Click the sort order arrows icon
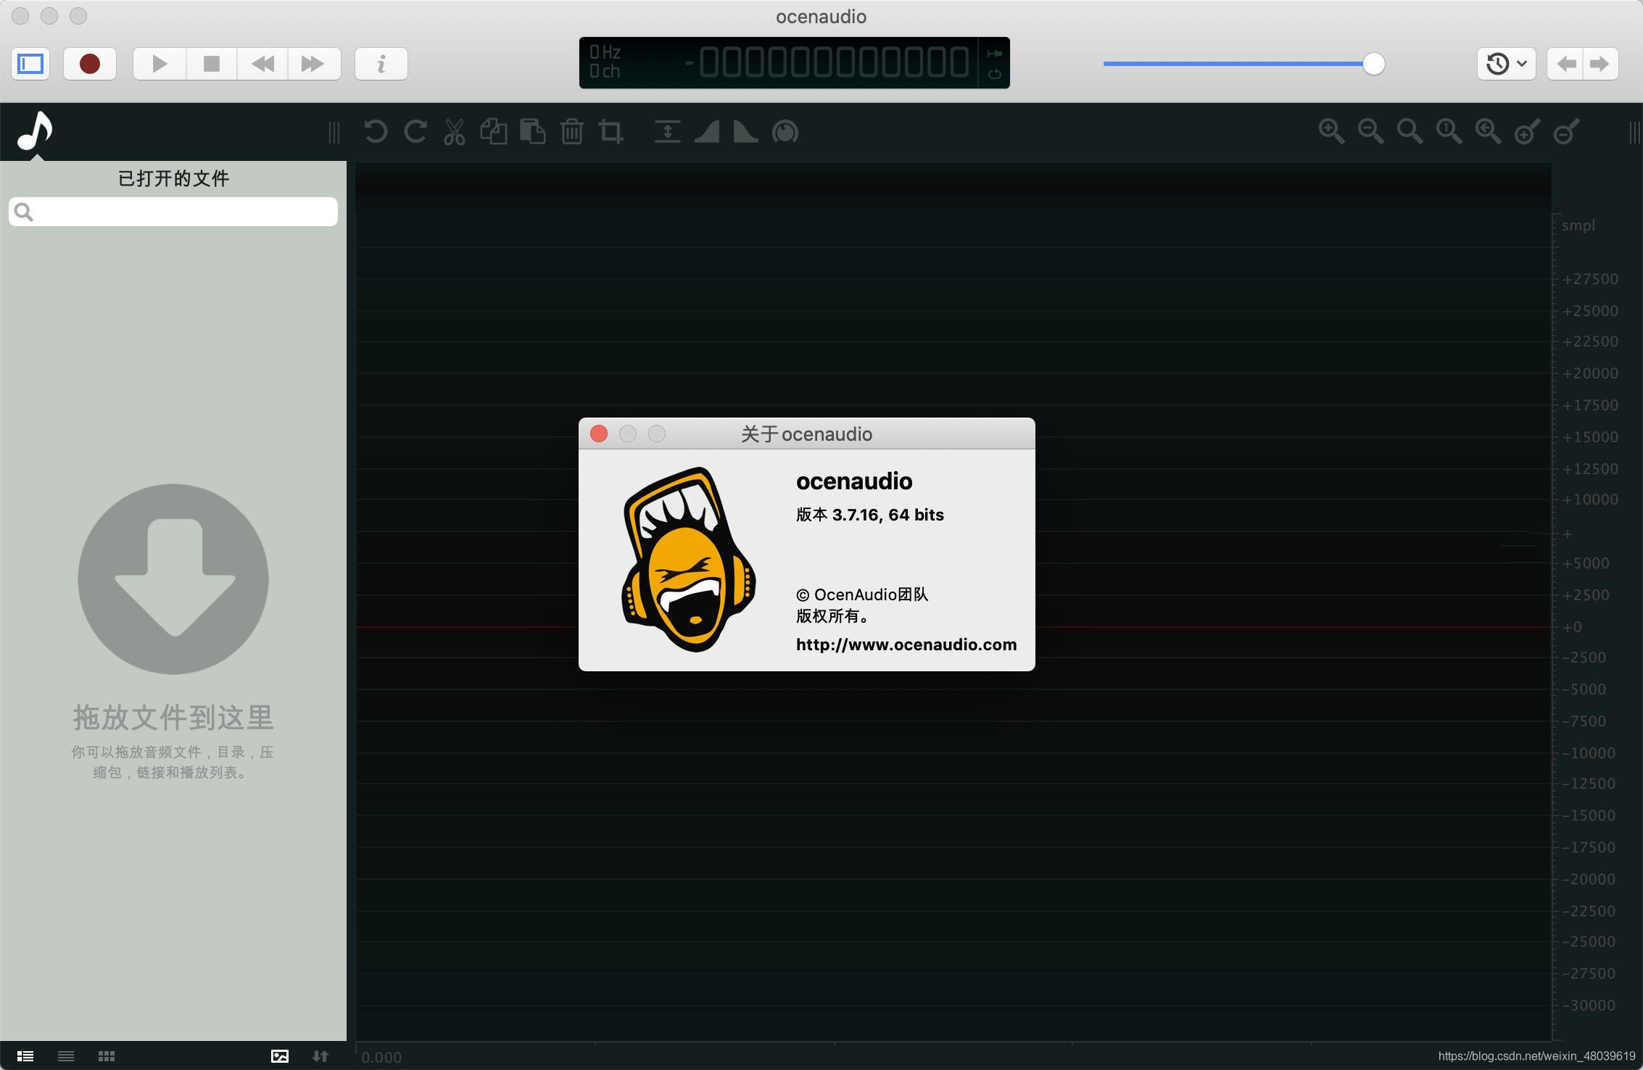This screenshot has width=1643, height=1070. pos(320,1056)
